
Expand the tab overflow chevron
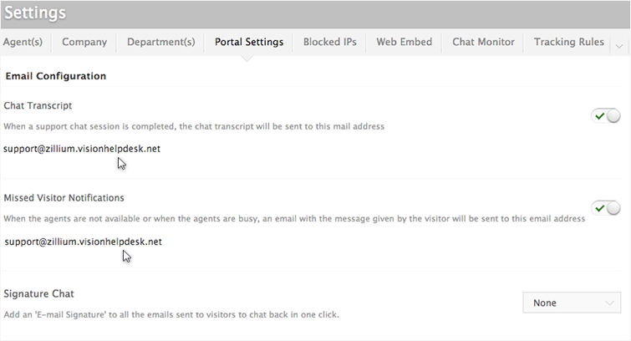tap(619, 43)
